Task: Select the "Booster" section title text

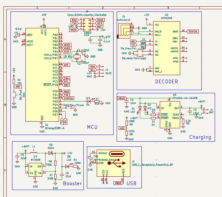Action: click(x=72, y=183)
